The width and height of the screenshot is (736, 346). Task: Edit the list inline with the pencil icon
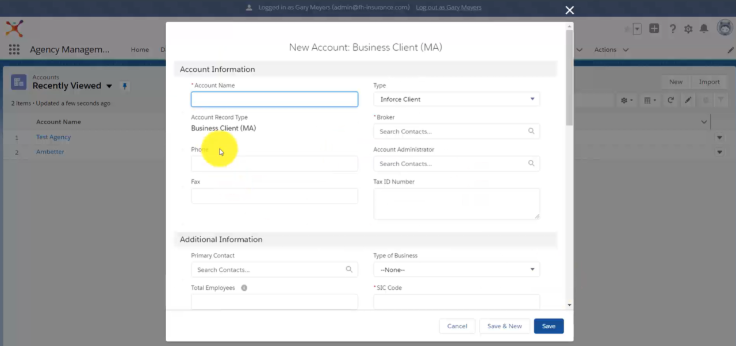click(688, 100)
